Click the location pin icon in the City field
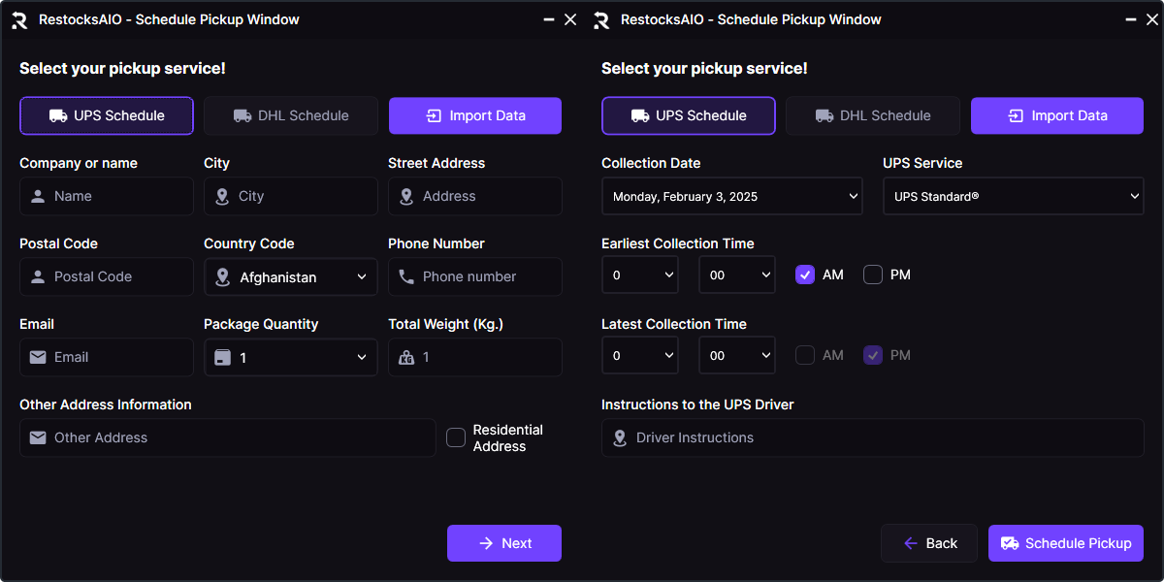 (x=222, y=196)
